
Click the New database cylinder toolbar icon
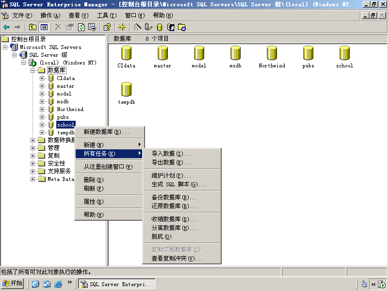click(x=160, y=27)
